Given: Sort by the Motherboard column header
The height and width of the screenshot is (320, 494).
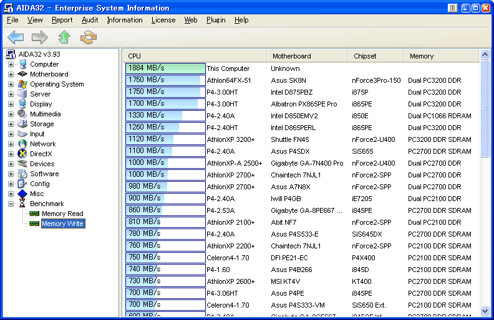Looking at the screenshot, I should coord(308,56).
